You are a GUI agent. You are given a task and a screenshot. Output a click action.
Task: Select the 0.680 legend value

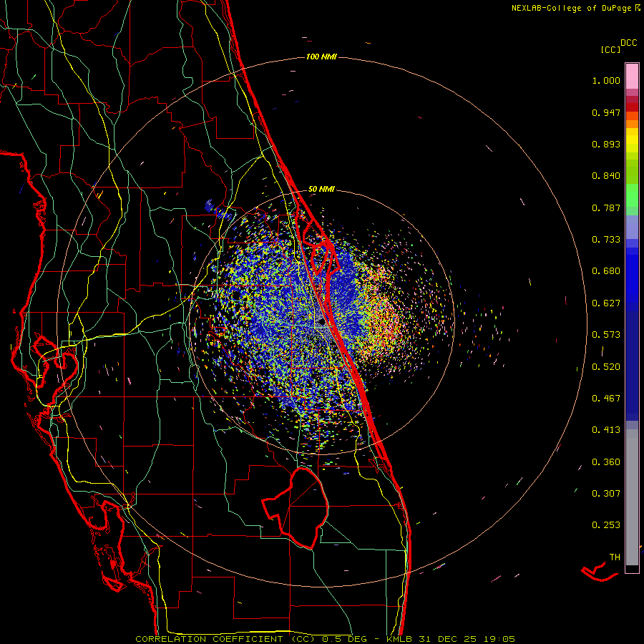click(x=606, y=271)
